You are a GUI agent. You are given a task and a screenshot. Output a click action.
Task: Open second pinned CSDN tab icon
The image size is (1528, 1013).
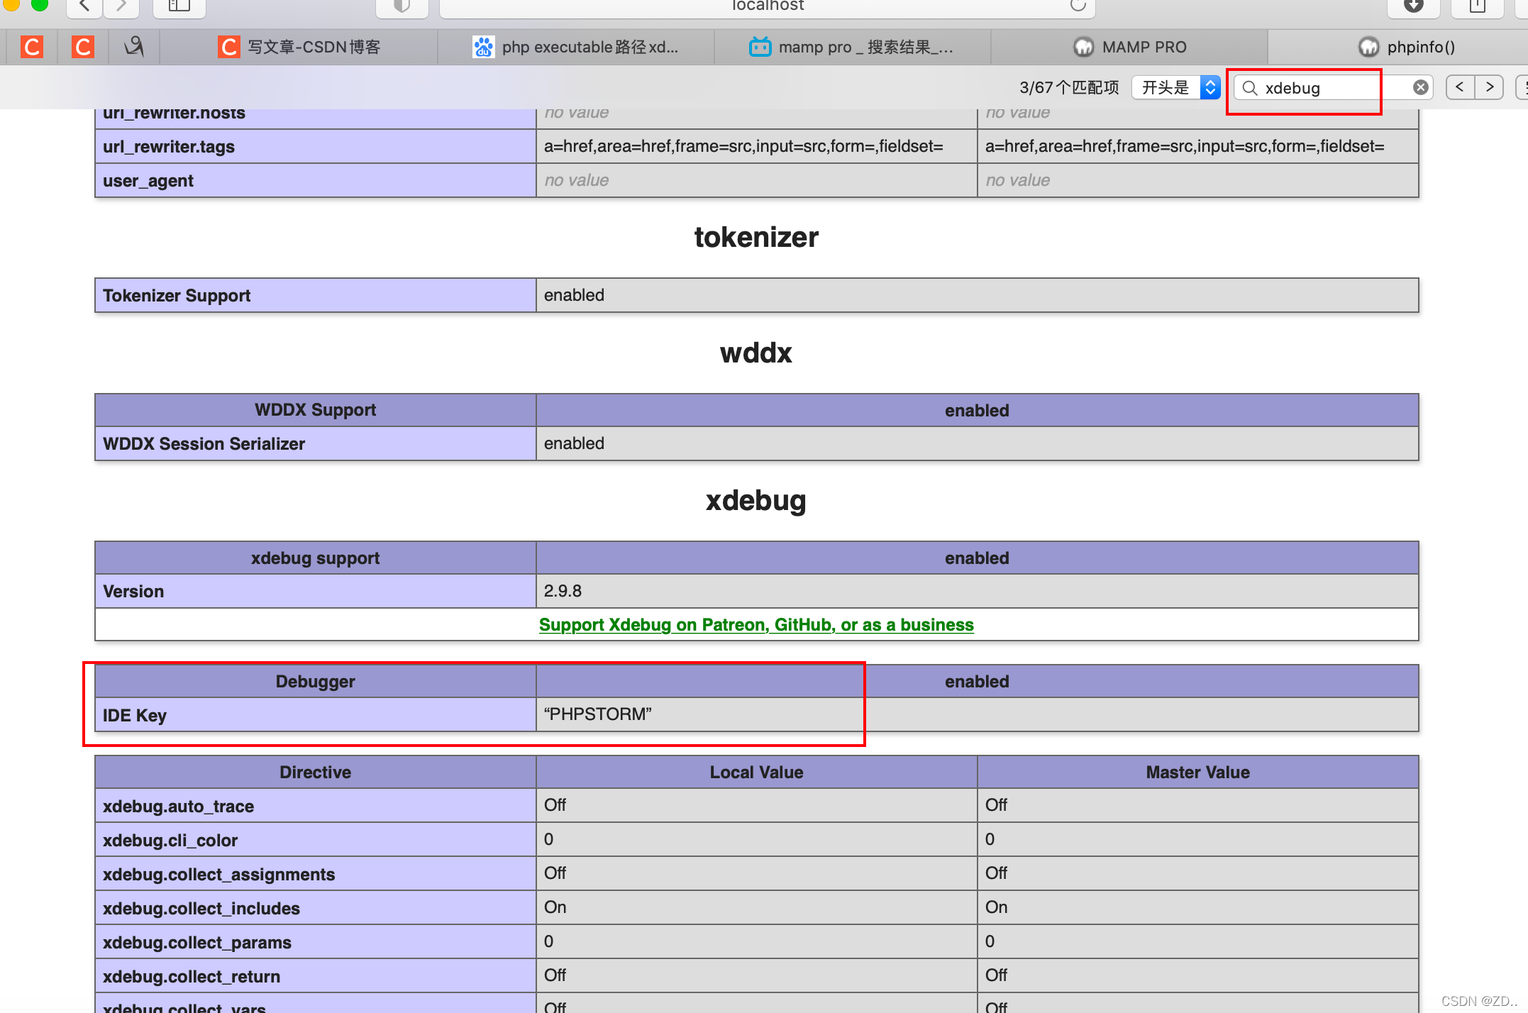83,47
